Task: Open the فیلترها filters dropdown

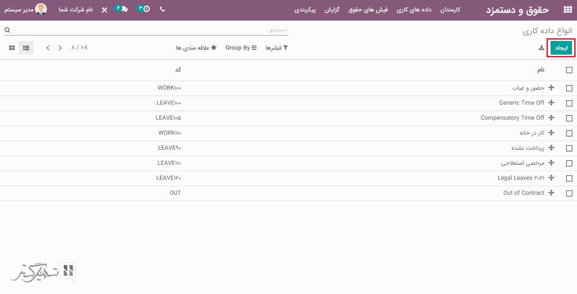Action: point(277,48)
